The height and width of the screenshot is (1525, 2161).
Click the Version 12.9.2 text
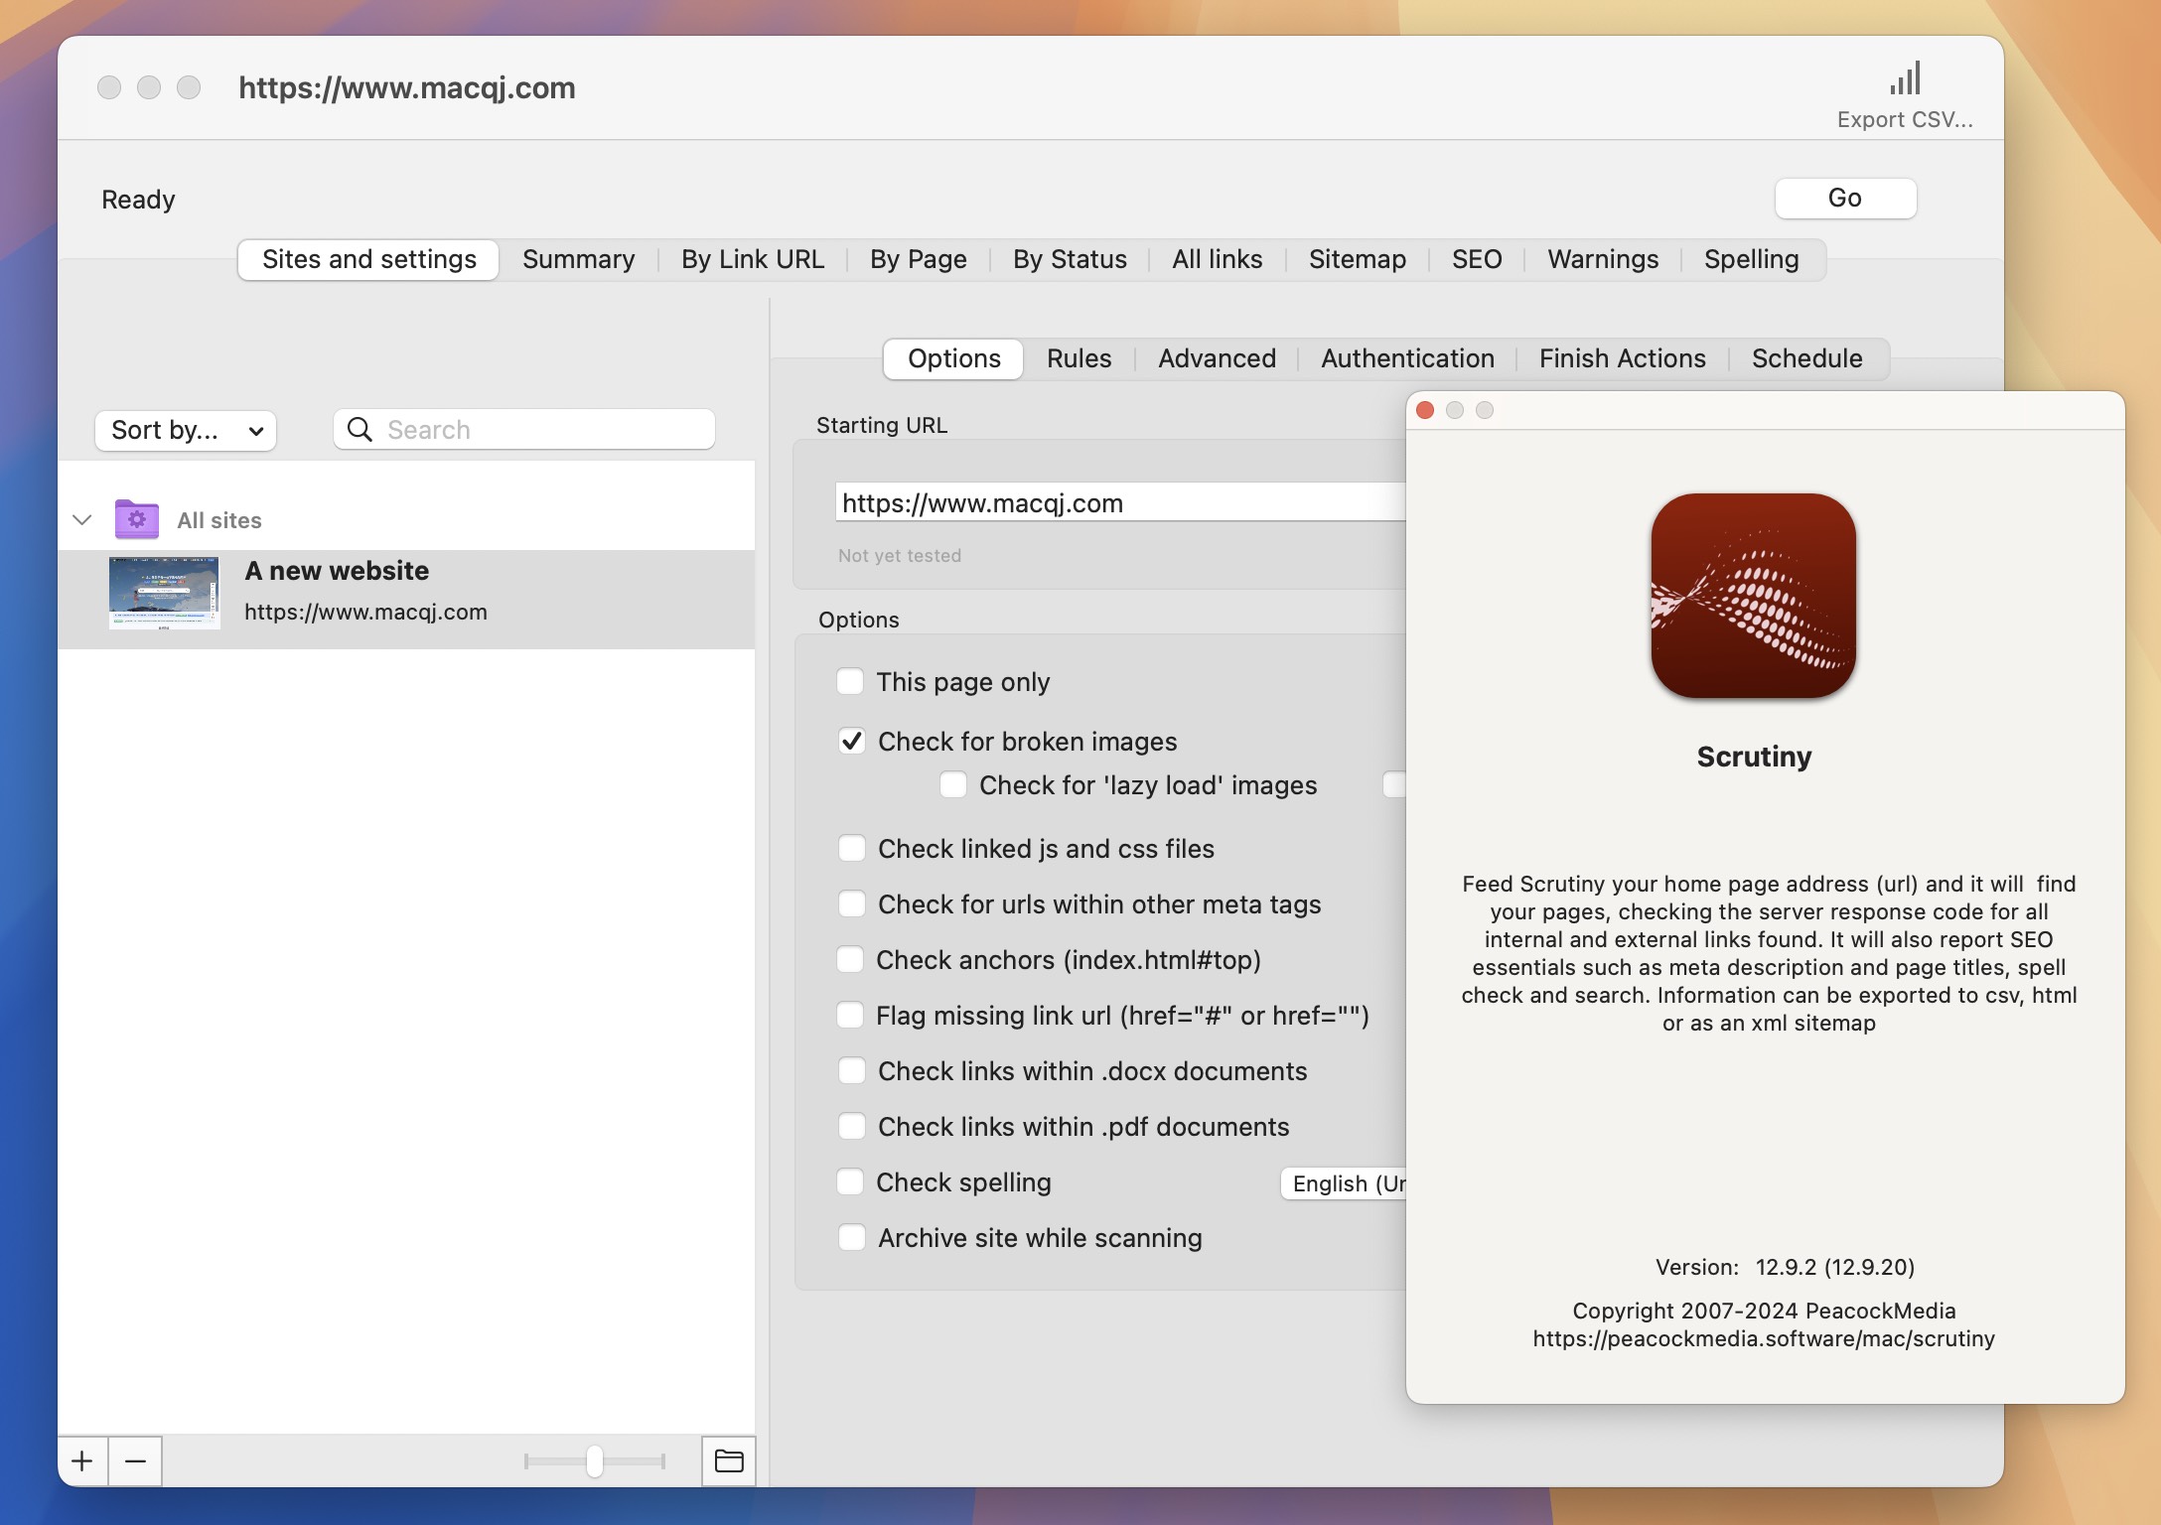pyautogui.click(x=1785, y=1267)
